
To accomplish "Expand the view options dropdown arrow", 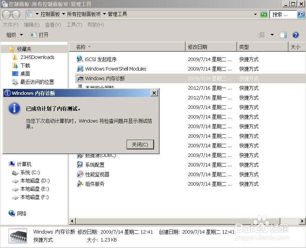I will click(272, 35).
